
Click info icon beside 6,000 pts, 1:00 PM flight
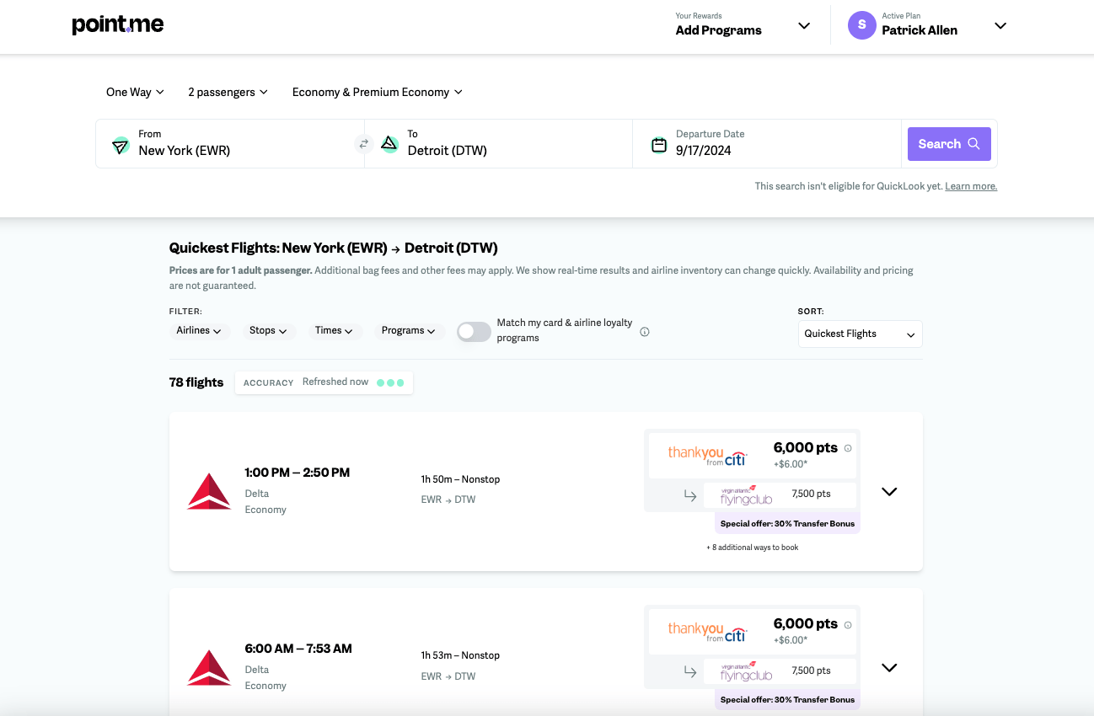coord(848,448)
